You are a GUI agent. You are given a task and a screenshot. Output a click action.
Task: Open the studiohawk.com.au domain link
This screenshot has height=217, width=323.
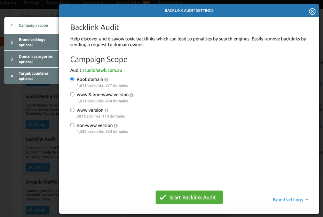coord(102,70)
